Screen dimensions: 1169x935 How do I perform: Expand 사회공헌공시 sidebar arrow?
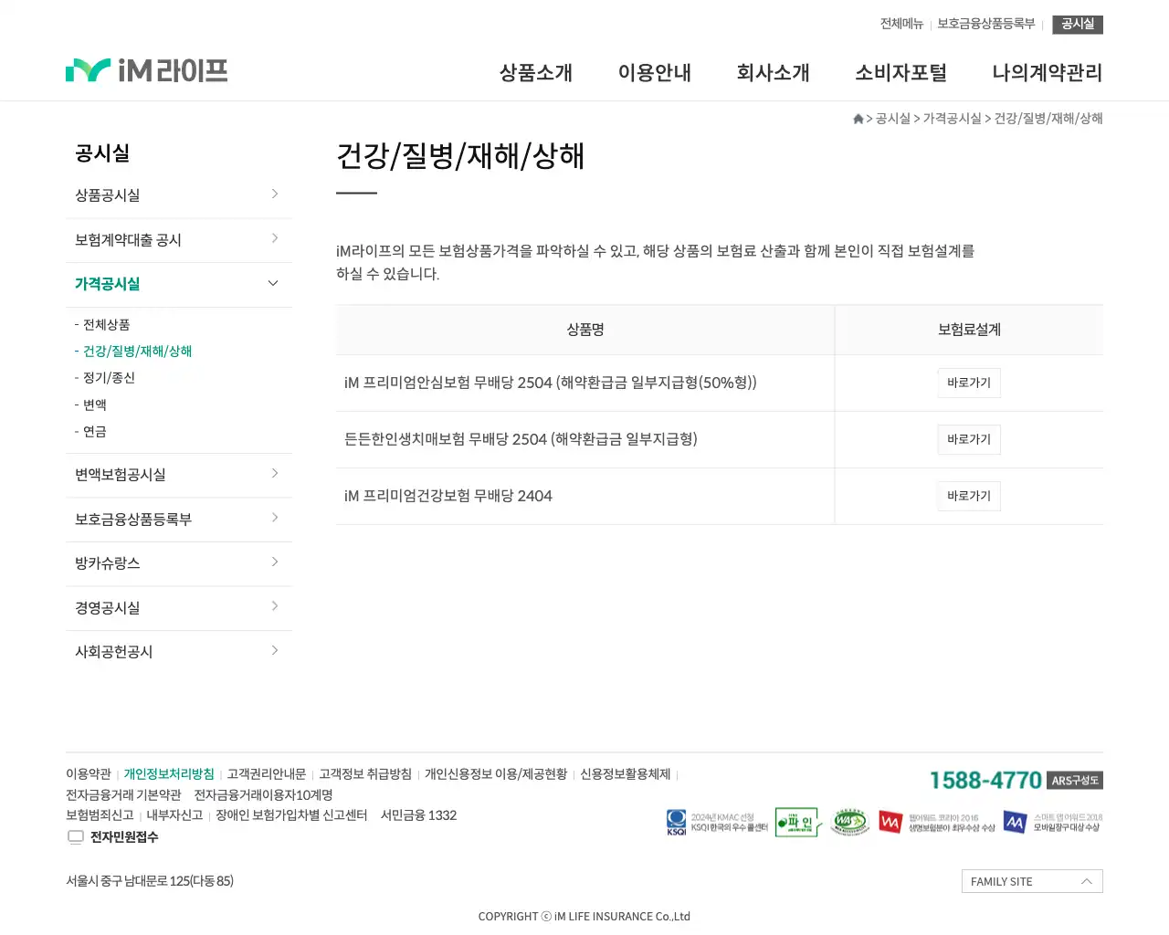tap(275, 650)
